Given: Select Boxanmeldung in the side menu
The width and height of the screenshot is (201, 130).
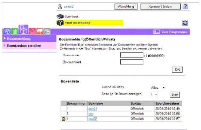Looking at the screenshot, I should [x=29, y=39].
